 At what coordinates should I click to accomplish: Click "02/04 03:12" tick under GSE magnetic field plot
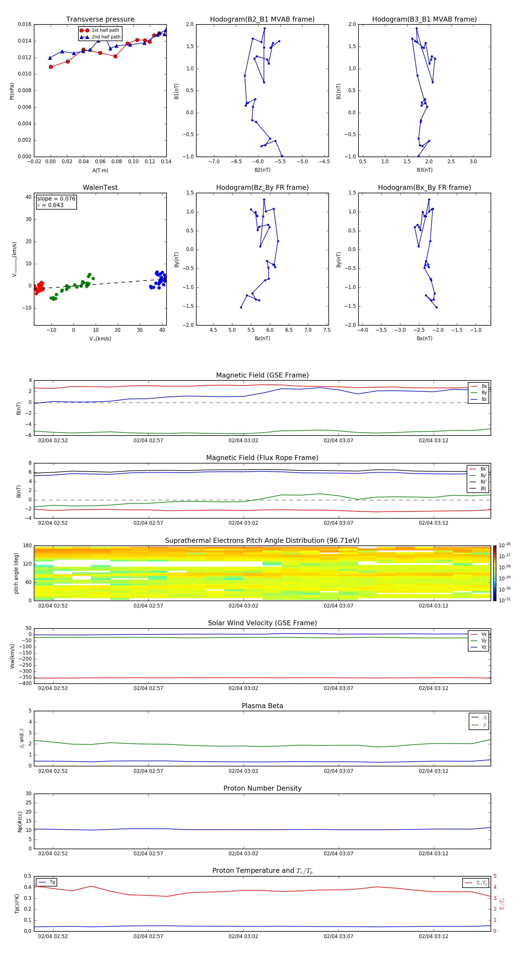(433, 441)
